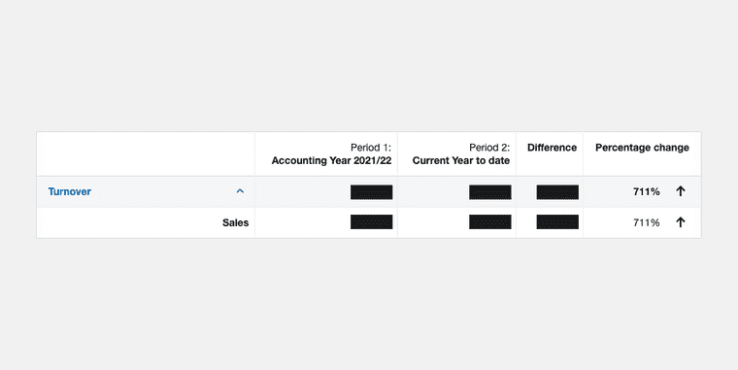Collapse the Turnover section chevron
This screenshot has height=370, width=738.
[x=240, y=191]
